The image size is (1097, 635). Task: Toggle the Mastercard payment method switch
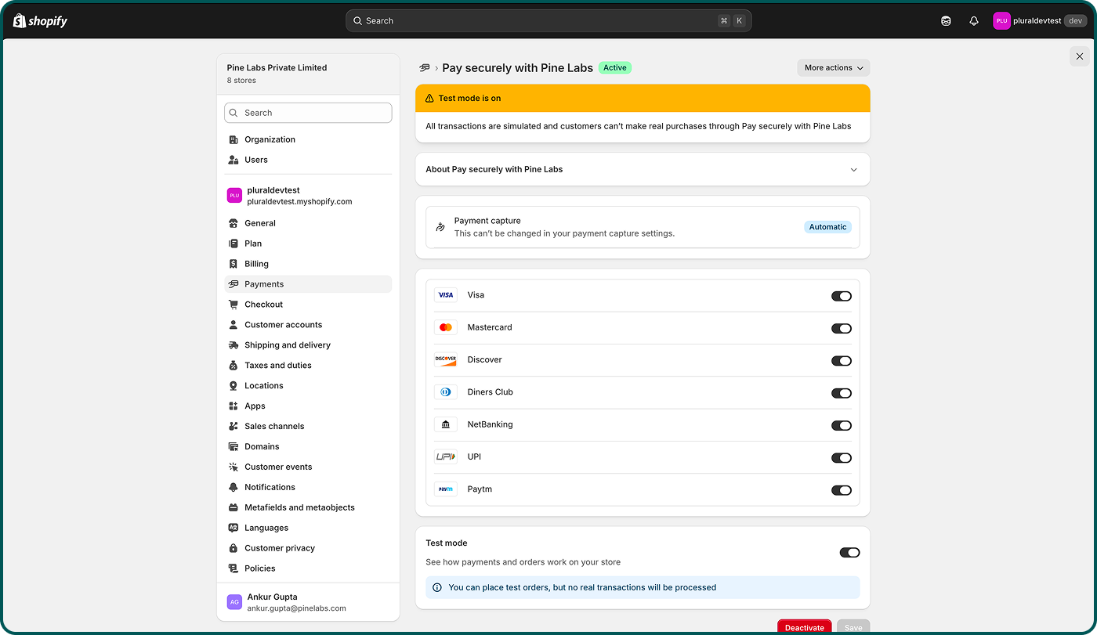841,329
